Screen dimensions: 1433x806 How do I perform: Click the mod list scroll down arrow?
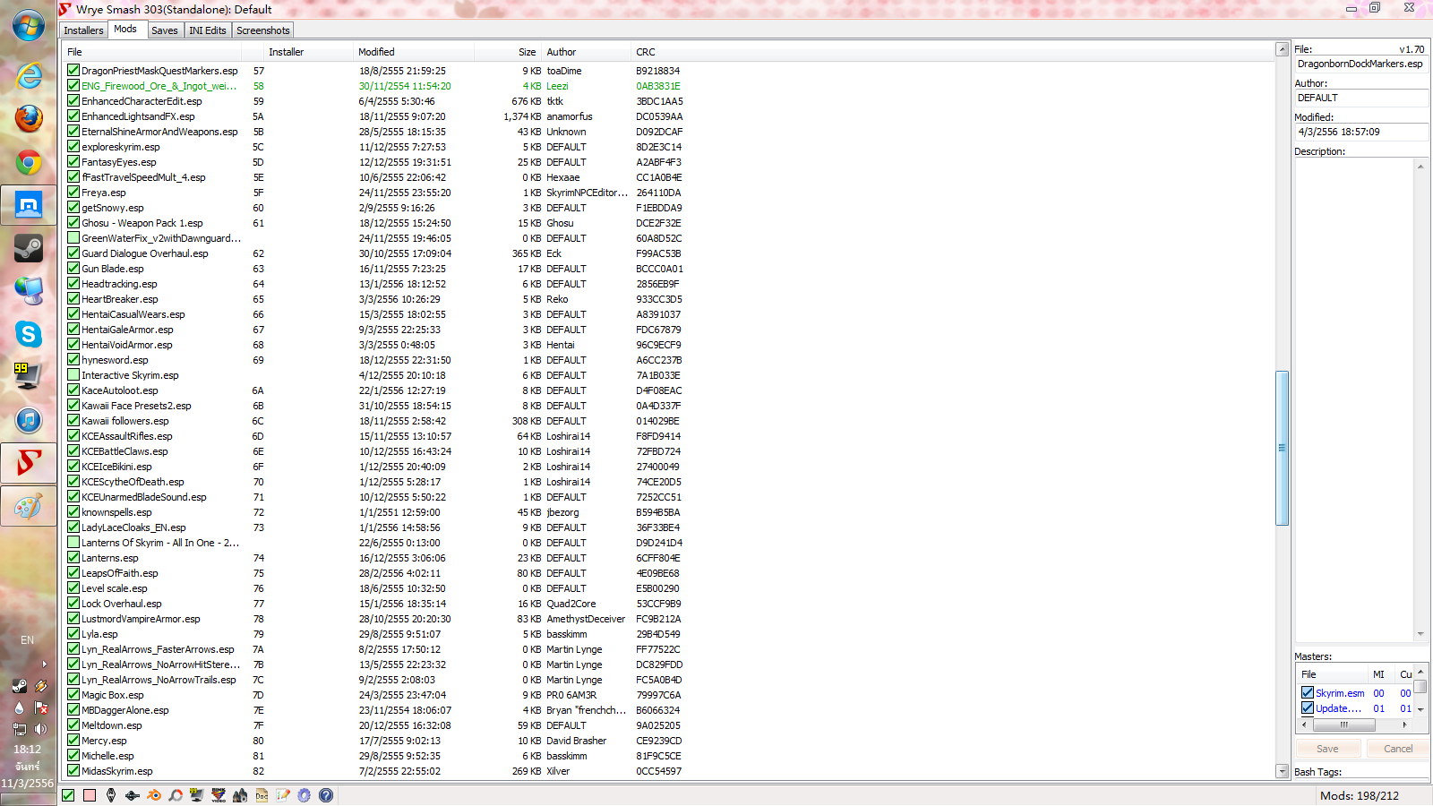click(1282, 771)
